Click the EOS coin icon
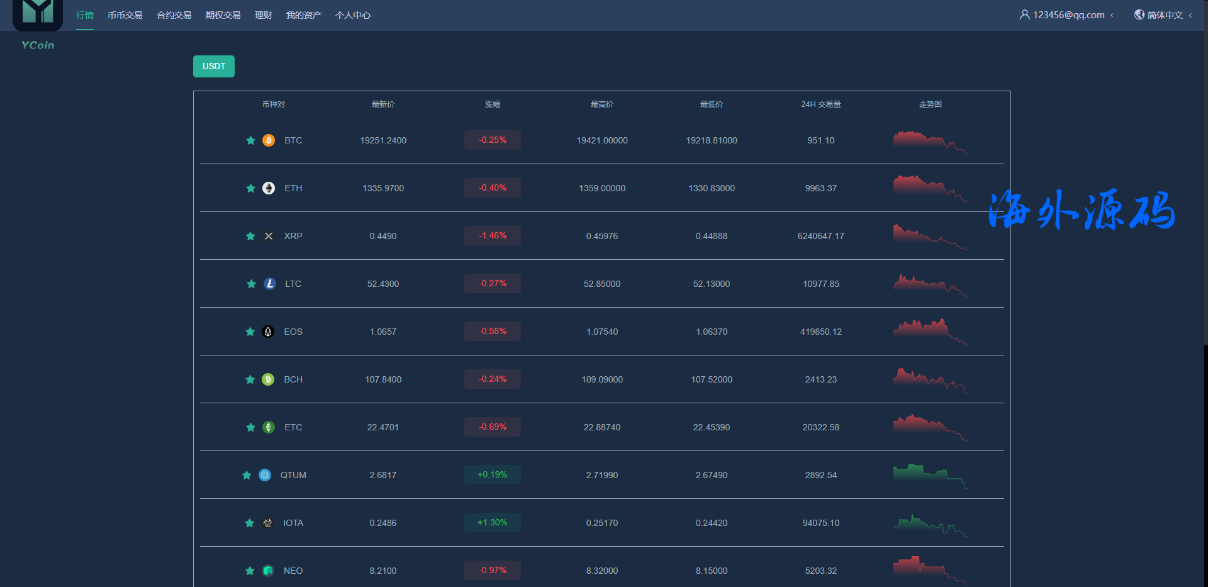 pyautogui.click(x=268, y=332)
